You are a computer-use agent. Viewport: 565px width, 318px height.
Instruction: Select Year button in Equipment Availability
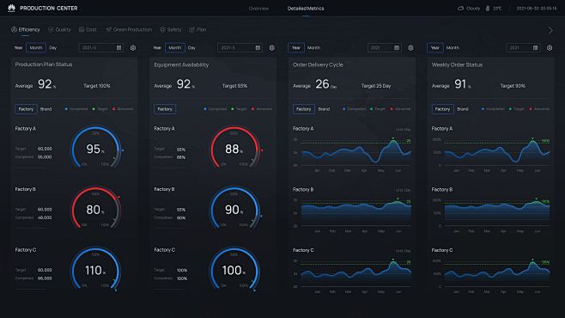[x=157, y=47]
